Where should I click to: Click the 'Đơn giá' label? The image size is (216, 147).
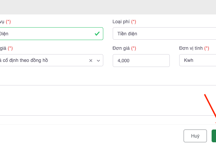(x=121, y=48)
